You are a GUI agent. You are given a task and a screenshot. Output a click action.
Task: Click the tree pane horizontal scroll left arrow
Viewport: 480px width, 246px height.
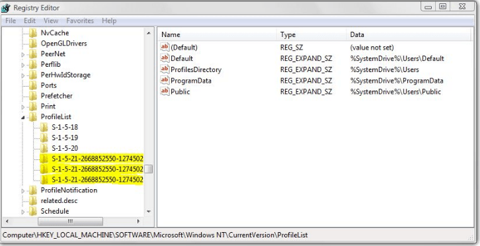[7, 221]
